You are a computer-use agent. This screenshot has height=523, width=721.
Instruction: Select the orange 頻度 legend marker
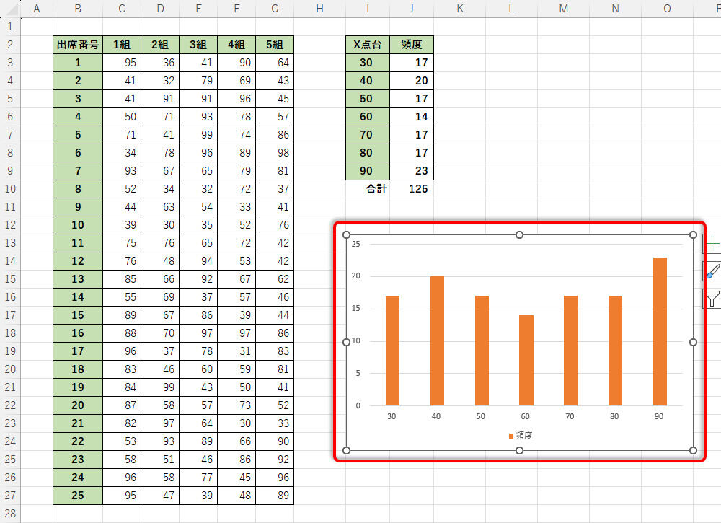coord(512,436)
